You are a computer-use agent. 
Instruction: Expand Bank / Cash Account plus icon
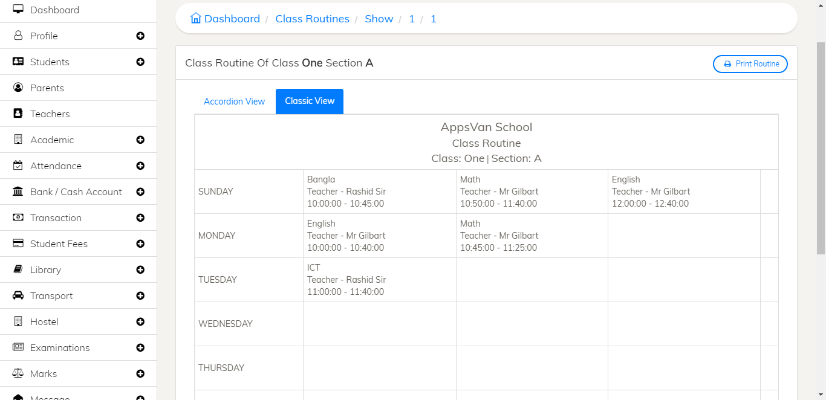click(x=140, y=192)
